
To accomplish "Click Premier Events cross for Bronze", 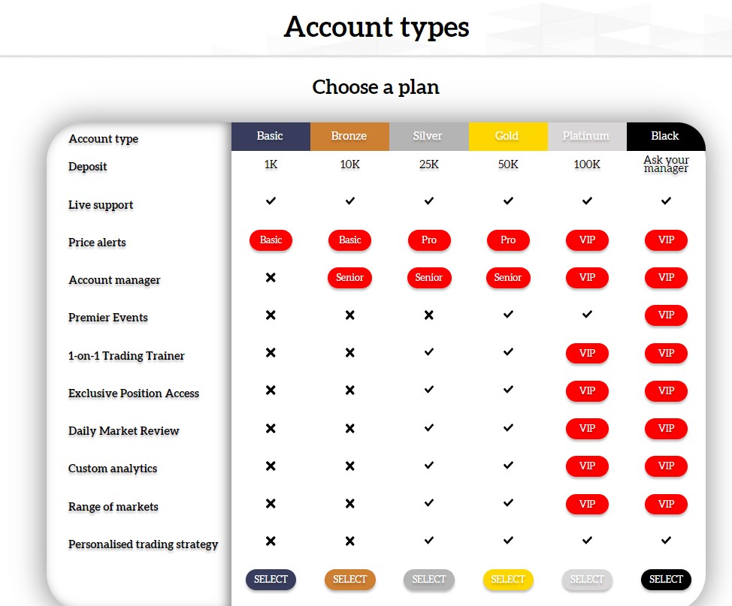I will pos(349,315).
